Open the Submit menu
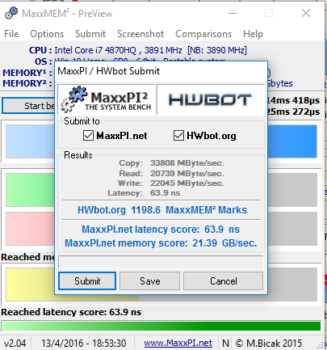 [90, 34]
